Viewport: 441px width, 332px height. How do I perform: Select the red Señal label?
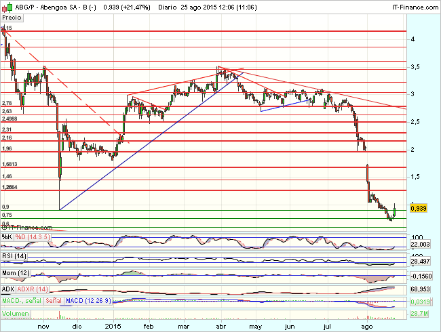coord(54,301)
